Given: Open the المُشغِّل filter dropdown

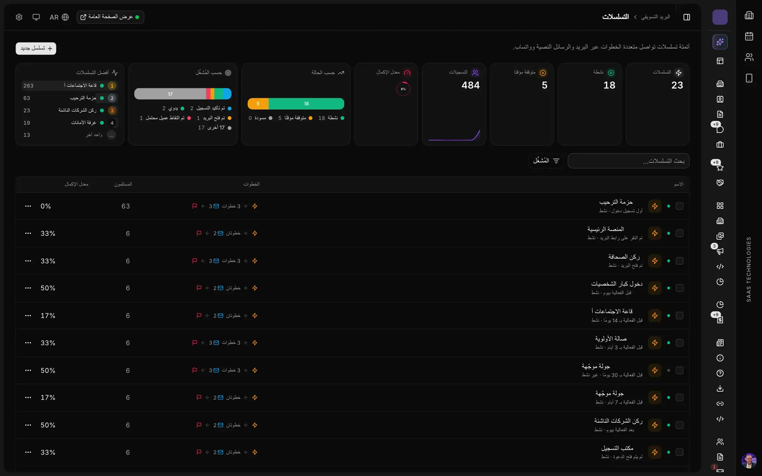Looking at the screenshot, I should [546, 161].
